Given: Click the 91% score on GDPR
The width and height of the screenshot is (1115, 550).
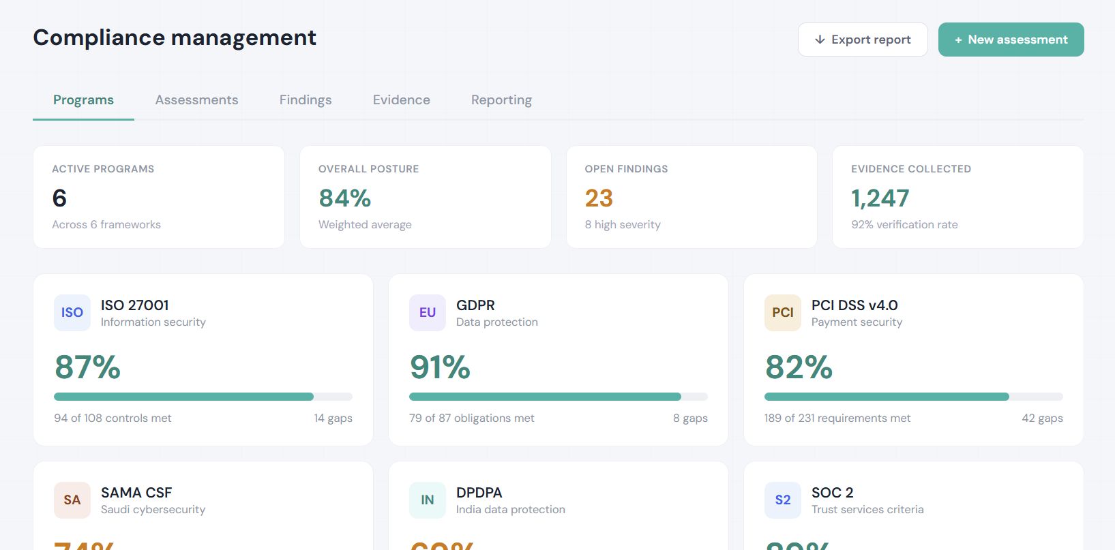Looking at the screenshot, I should [x=440, y=367].
